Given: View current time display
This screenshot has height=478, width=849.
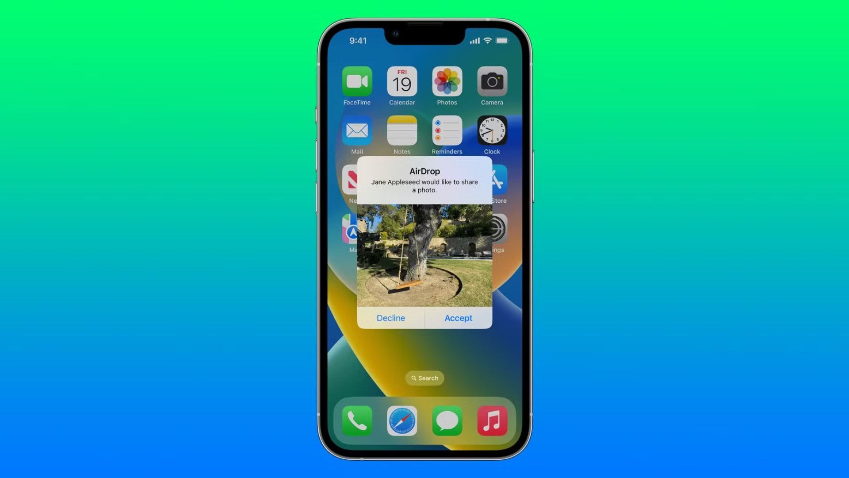Looking at the screenshot, I should (357, 40).
